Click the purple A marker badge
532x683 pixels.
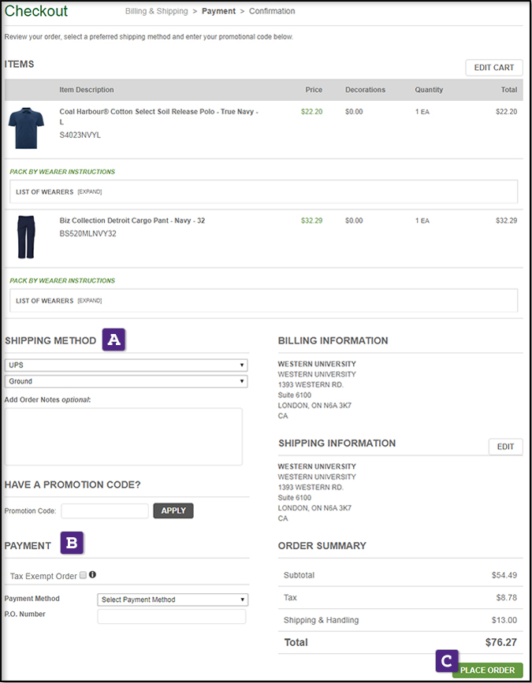(114, 340)
